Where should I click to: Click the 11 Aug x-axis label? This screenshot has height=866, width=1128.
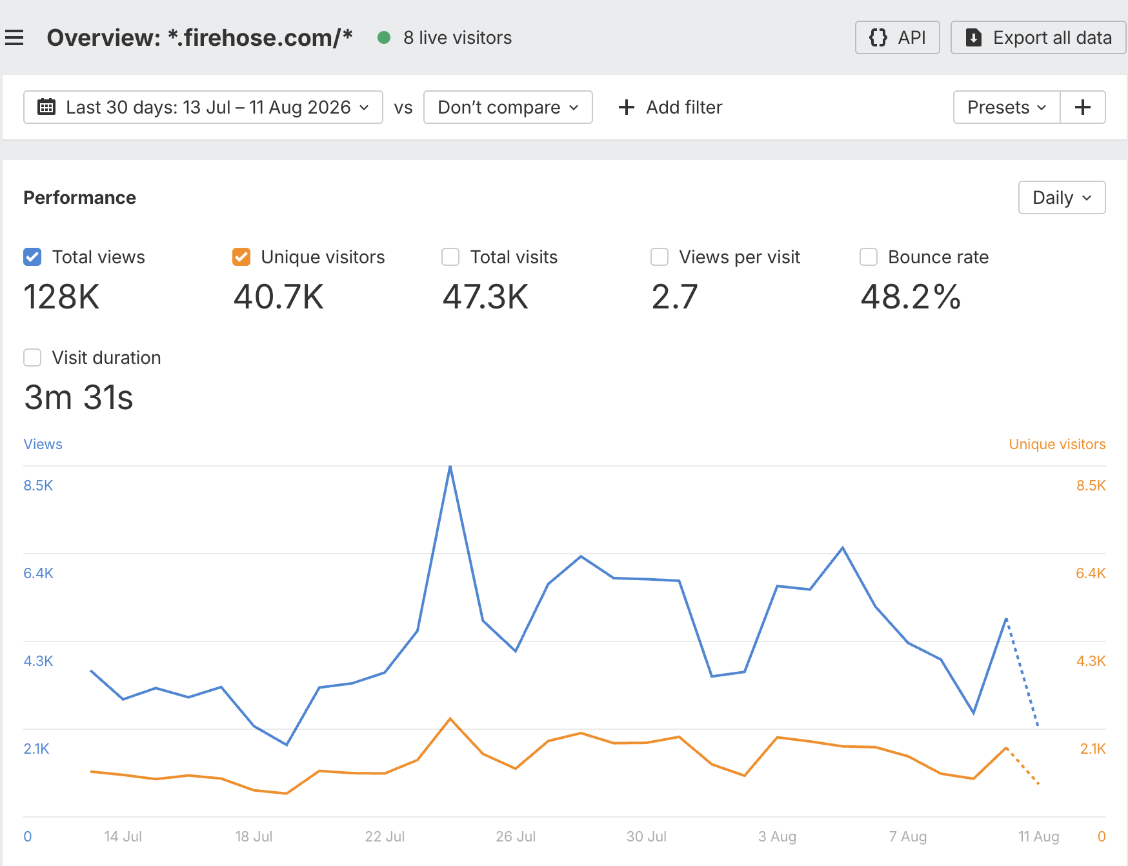tap(1038, 836)
